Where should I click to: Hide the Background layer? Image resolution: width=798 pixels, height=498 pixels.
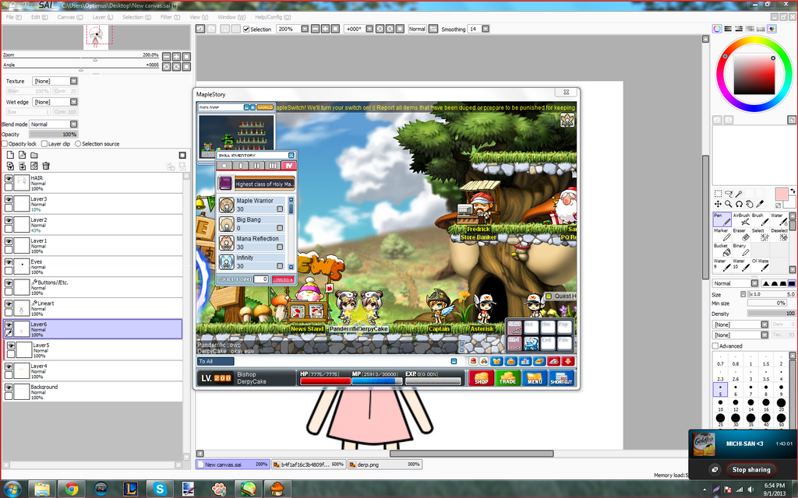coord(9,388)
